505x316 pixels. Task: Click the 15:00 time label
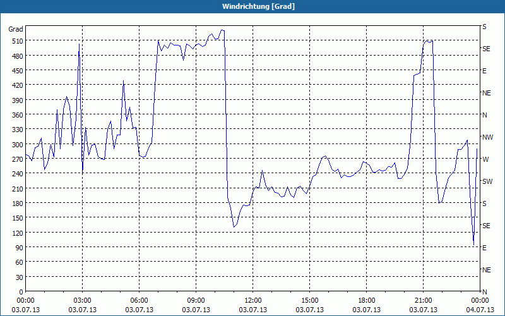coord(309,301)
